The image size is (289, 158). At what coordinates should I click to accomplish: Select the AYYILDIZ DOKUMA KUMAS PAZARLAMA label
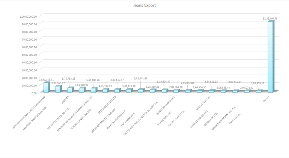29,112
